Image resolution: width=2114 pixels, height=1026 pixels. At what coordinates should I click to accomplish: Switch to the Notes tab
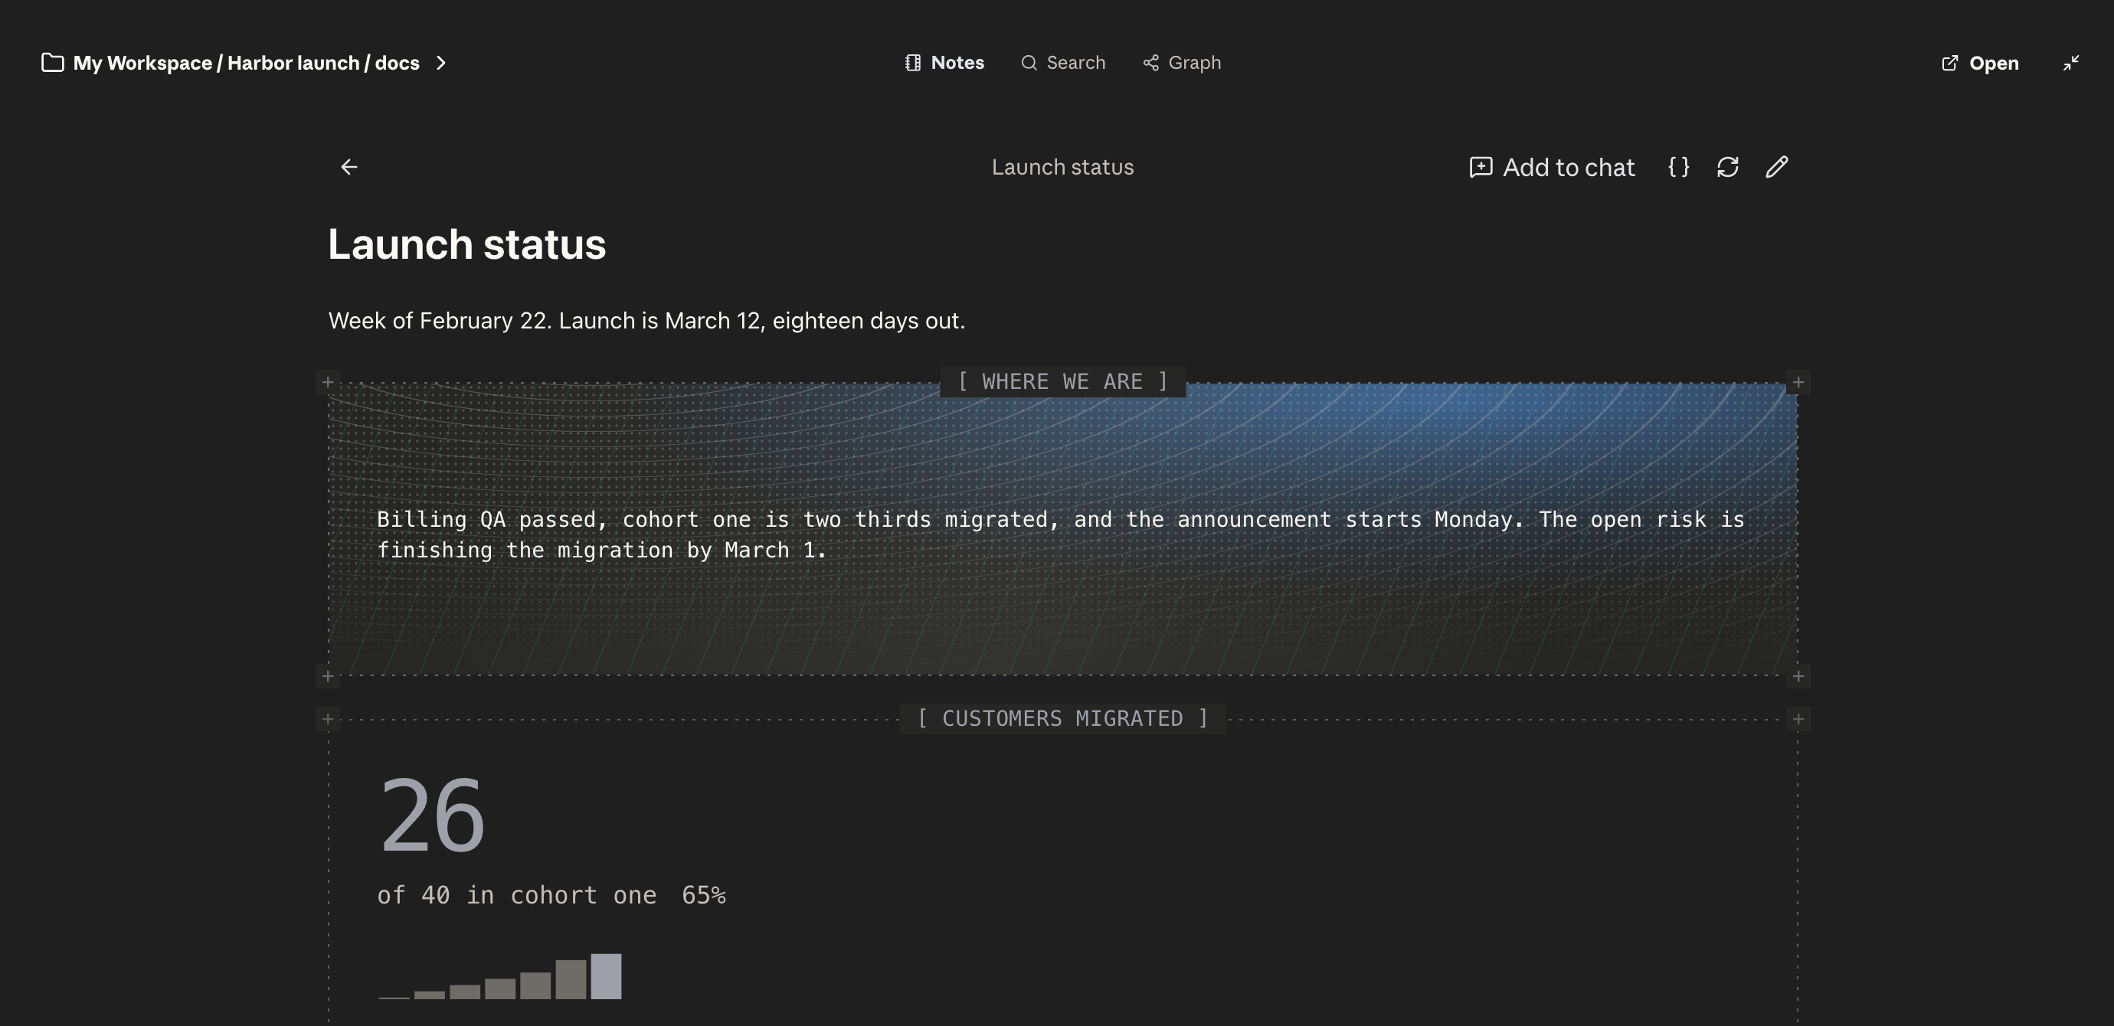coord(944,63)
